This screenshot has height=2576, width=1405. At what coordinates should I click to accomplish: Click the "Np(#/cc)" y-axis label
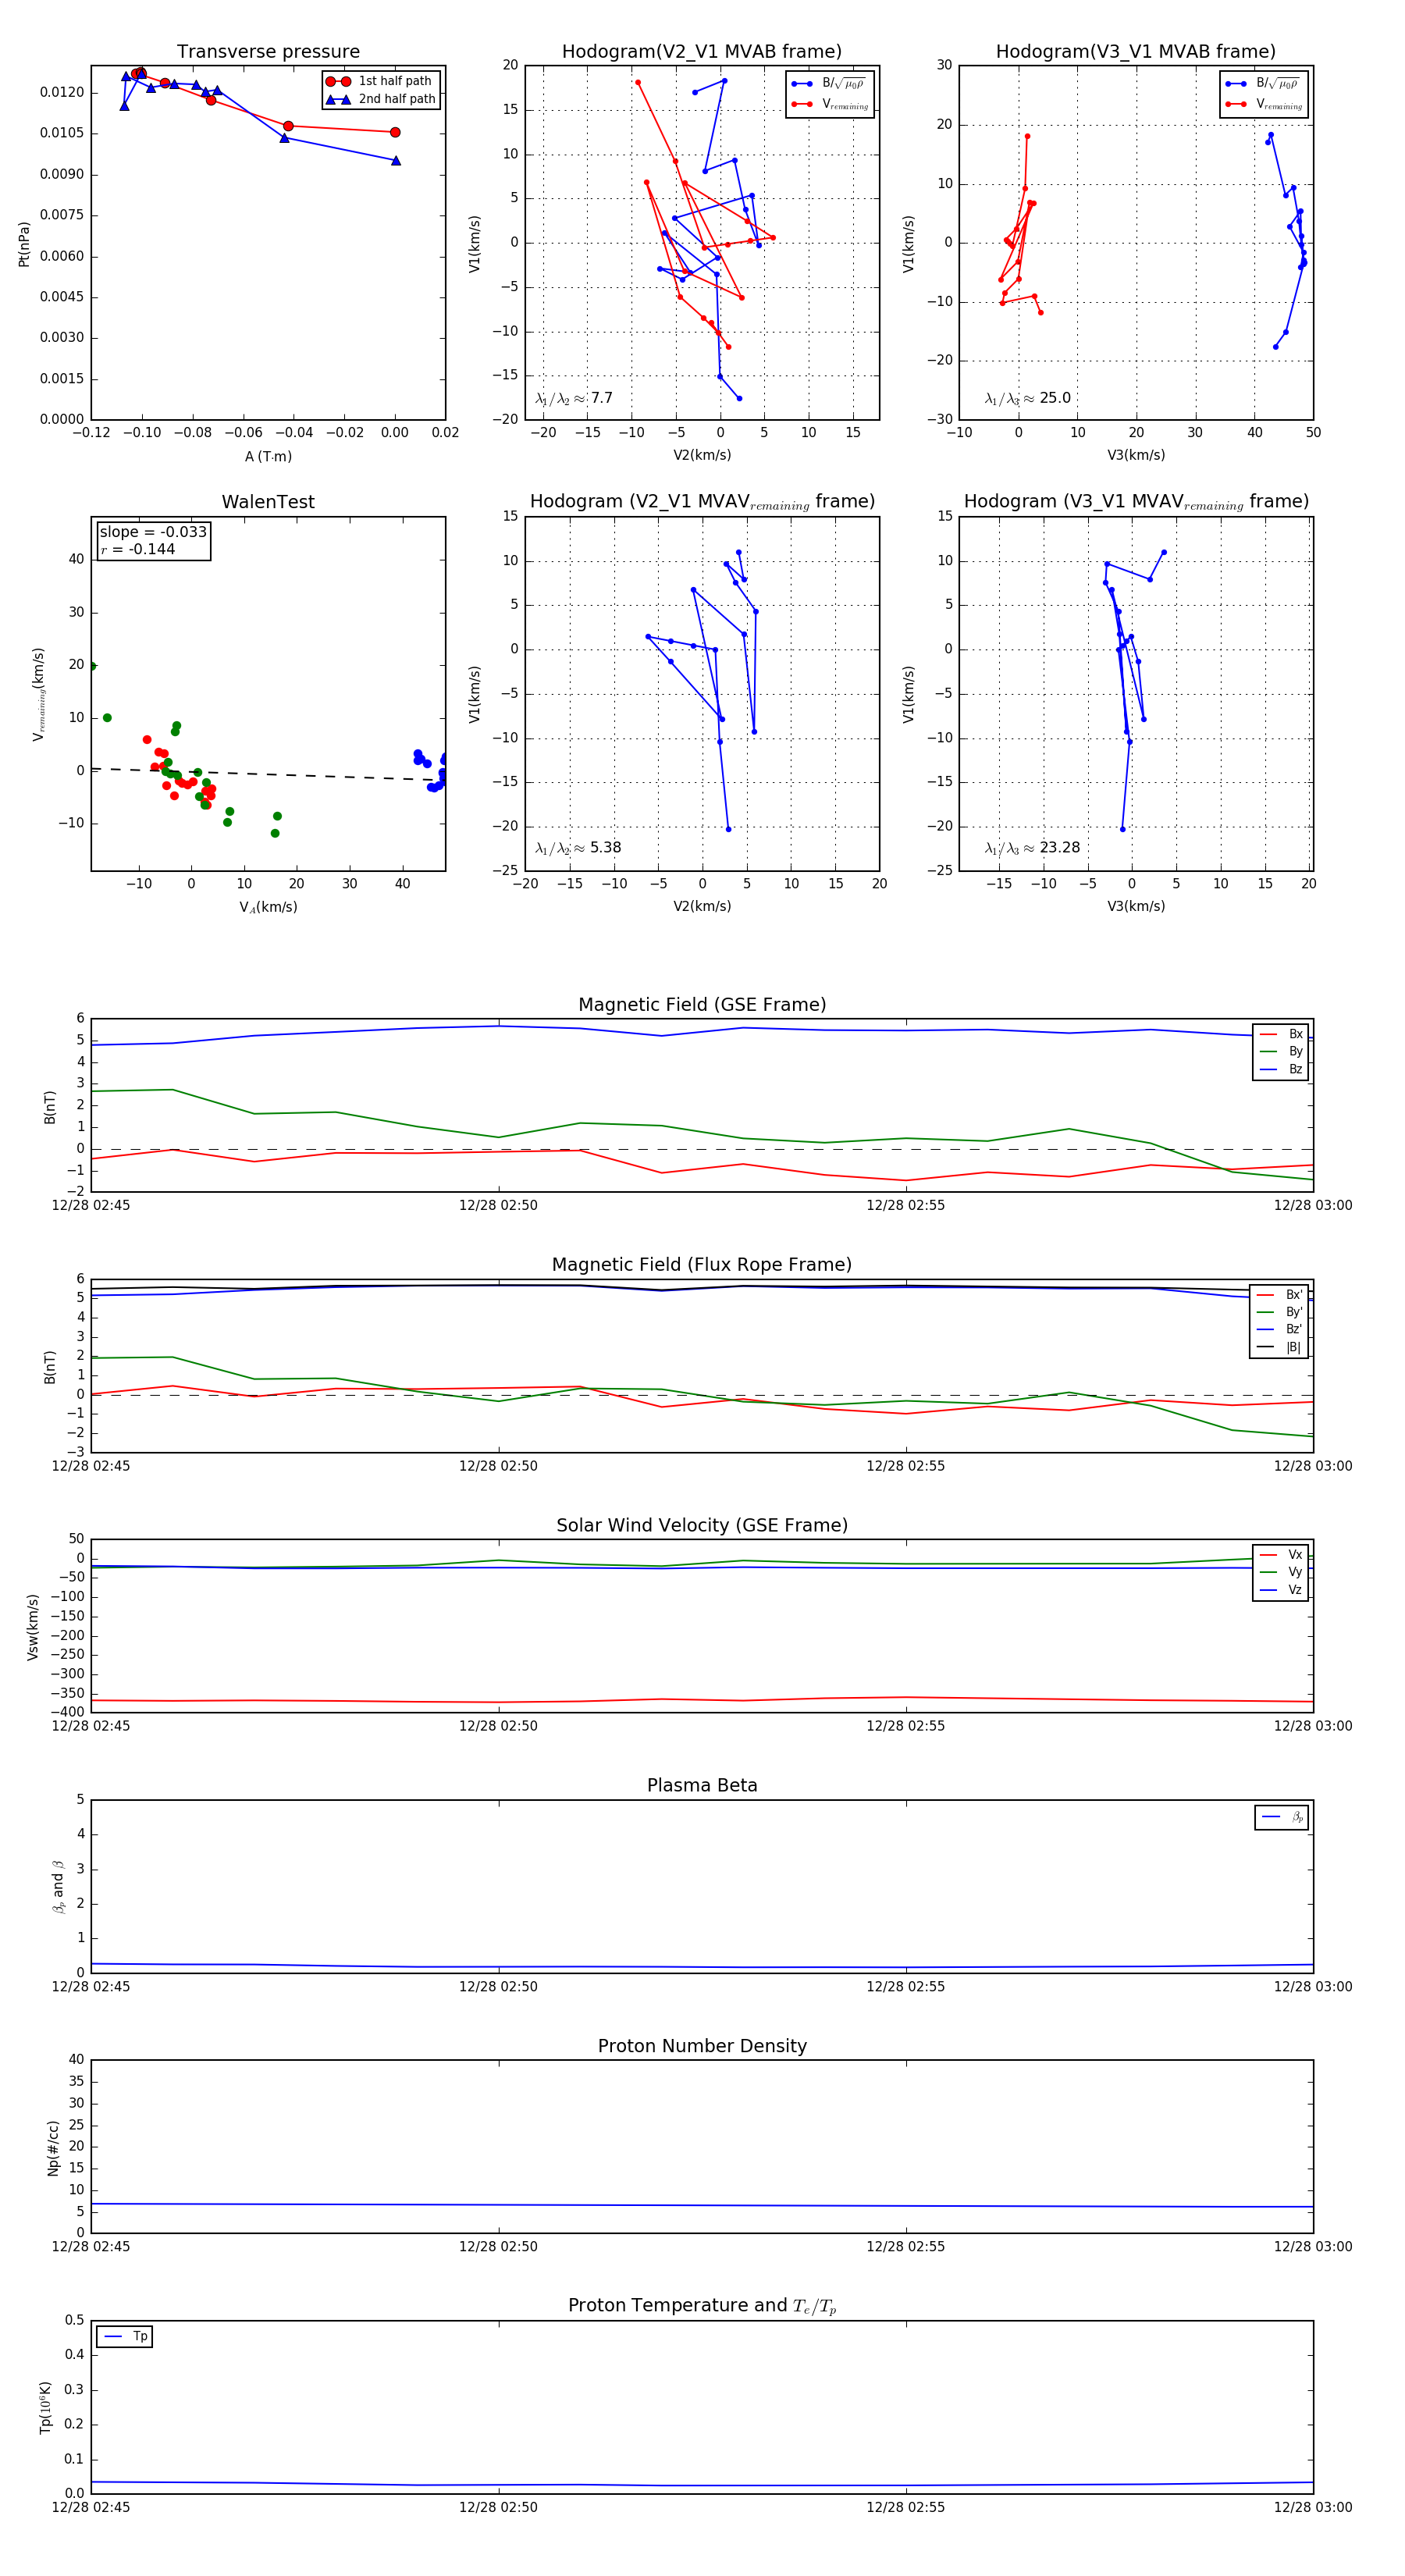[53, 2147]
